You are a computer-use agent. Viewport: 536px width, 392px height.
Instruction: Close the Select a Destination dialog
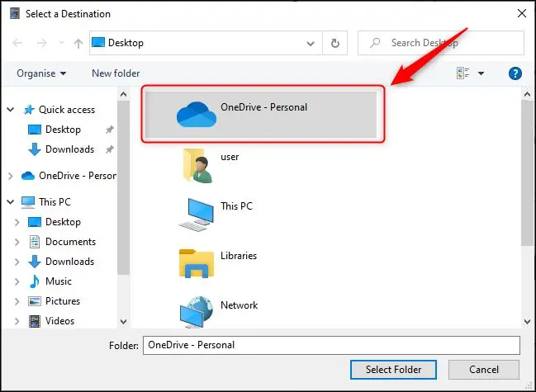(522, 14)
